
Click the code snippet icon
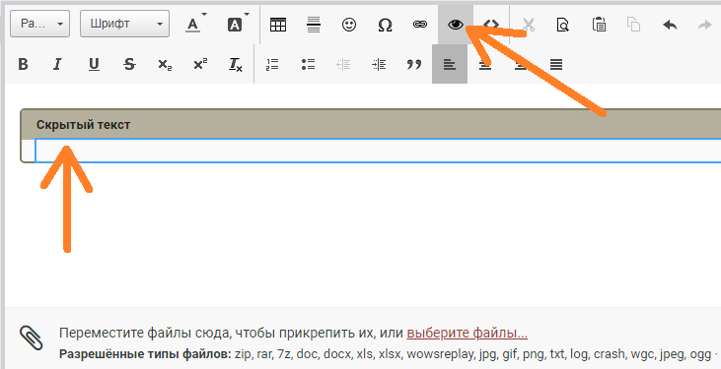click(491, 25)
